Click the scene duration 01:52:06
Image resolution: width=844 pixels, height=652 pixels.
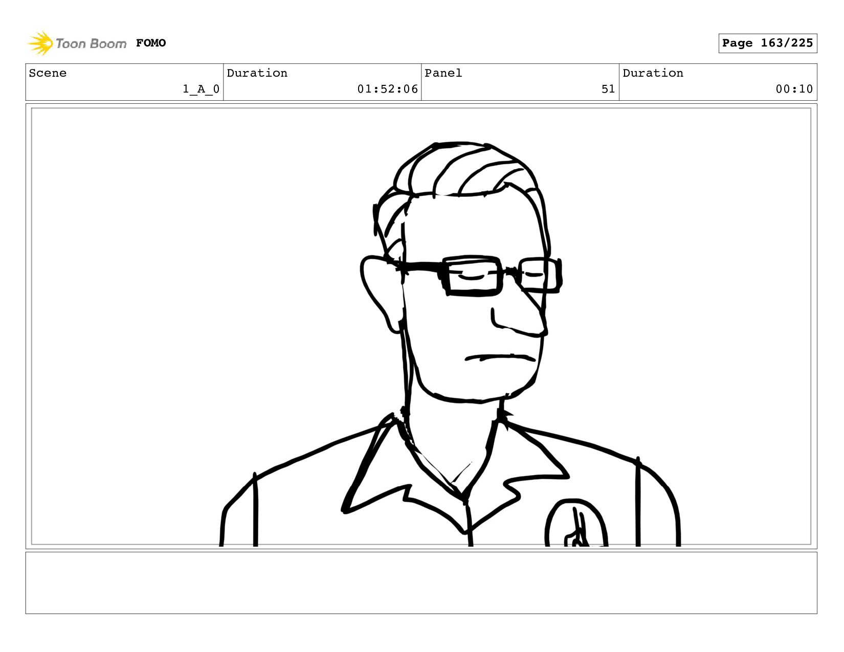coord(388,89)
